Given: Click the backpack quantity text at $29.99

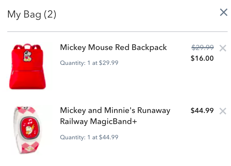Looking at the screenshot, I should [x=89, y=63].
